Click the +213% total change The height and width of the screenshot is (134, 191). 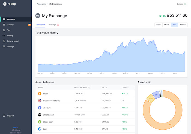click(162, 16)
